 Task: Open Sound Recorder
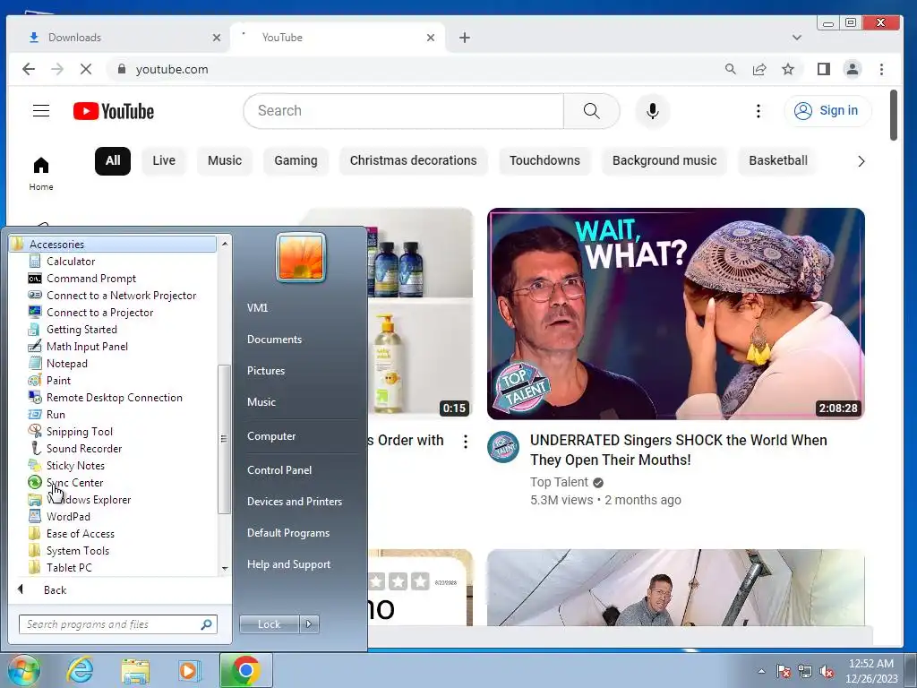(x=83, y=448)
